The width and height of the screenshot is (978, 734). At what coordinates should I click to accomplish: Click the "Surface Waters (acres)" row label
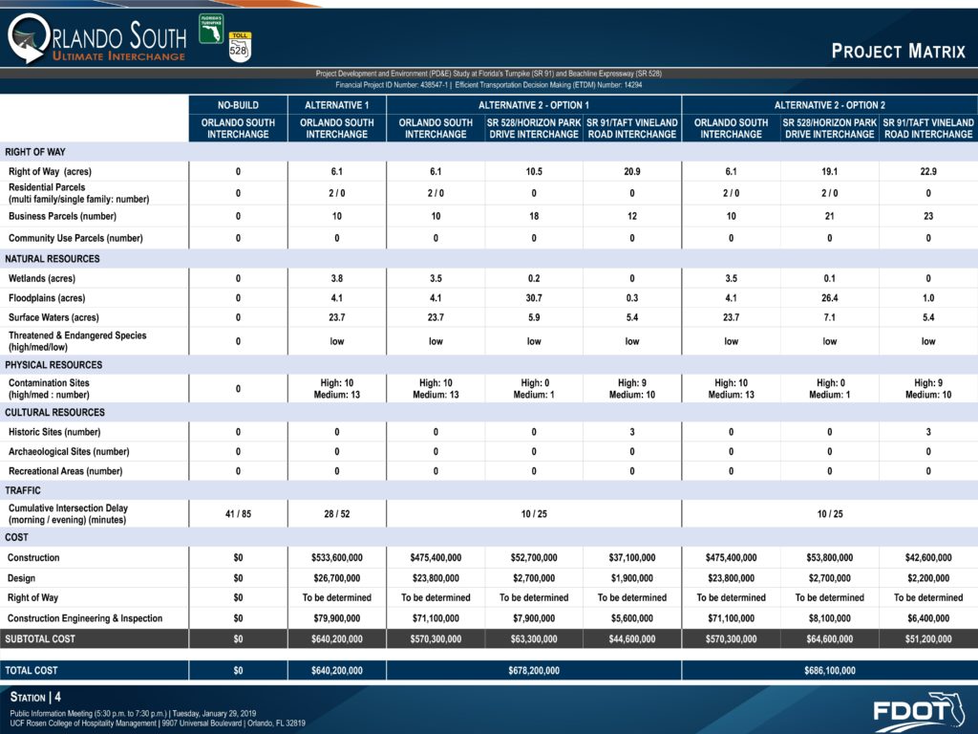click(53, 317)
